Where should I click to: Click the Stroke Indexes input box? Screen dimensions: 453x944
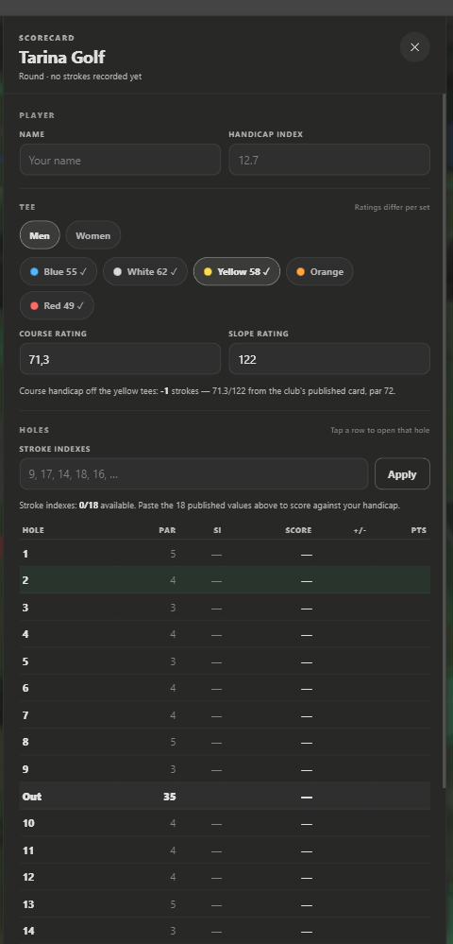pyautogui.click(x=193, y=473)
